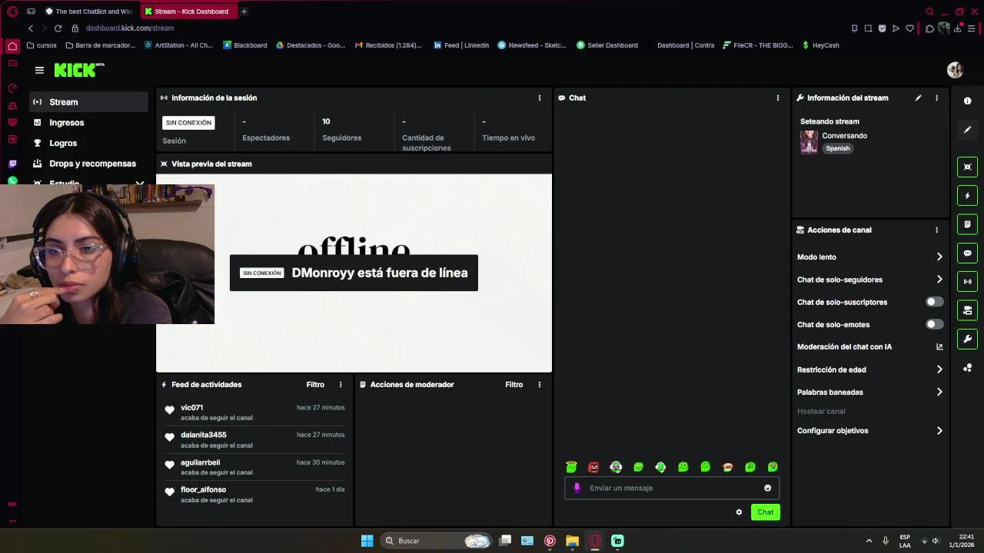Select Stream in the sidebar
The width and height of the screenshot is (984, 553).
pyautogui.click(x=89, y=101)
